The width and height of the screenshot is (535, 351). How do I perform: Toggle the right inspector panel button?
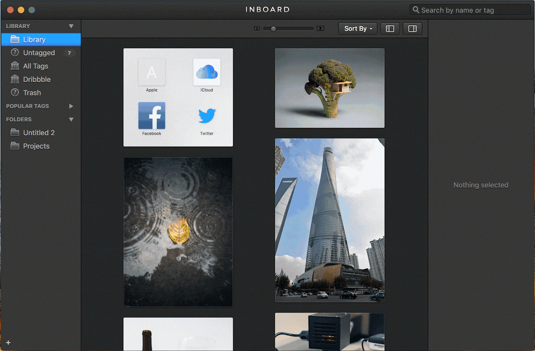pos(412,29)
